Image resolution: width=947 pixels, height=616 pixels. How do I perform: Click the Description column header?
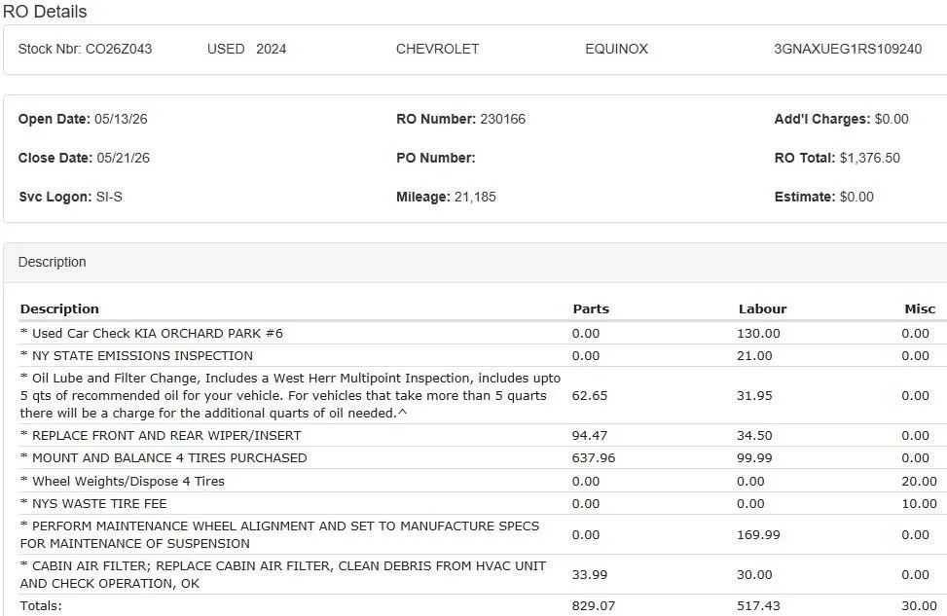[x=59, y=308]
